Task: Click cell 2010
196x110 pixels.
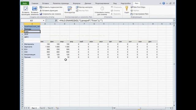Action: tap(32, 34)
